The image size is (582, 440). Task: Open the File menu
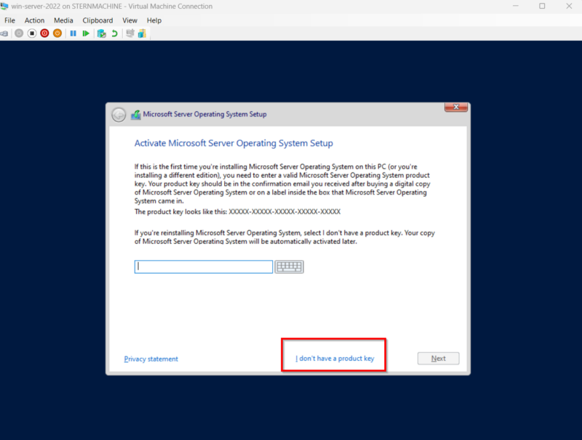(x=9, y=20)
